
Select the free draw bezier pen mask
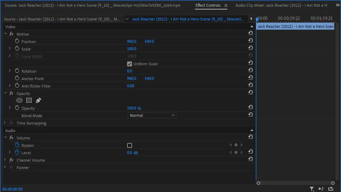(x=38, y=100)
